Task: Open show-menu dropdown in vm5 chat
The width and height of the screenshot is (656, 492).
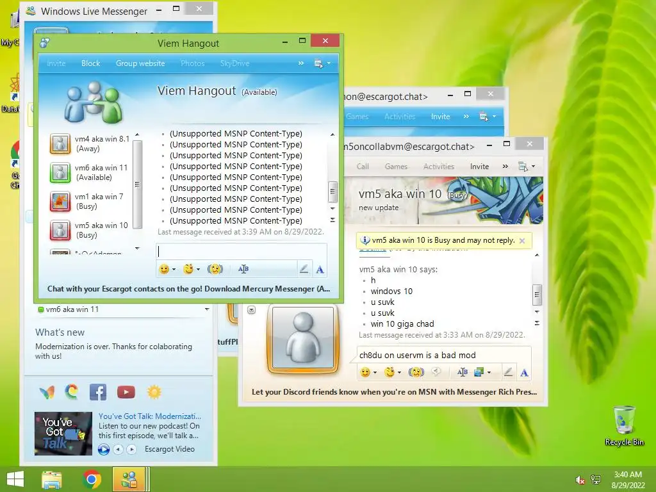Action: click(x=527, y=167)
